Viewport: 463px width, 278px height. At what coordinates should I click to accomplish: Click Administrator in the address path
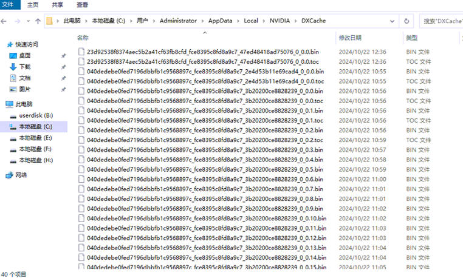point(177,21)
